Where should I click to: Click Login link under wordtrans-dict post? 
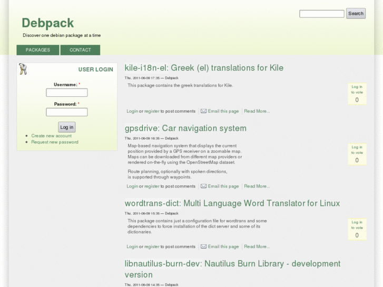[132, 246]
